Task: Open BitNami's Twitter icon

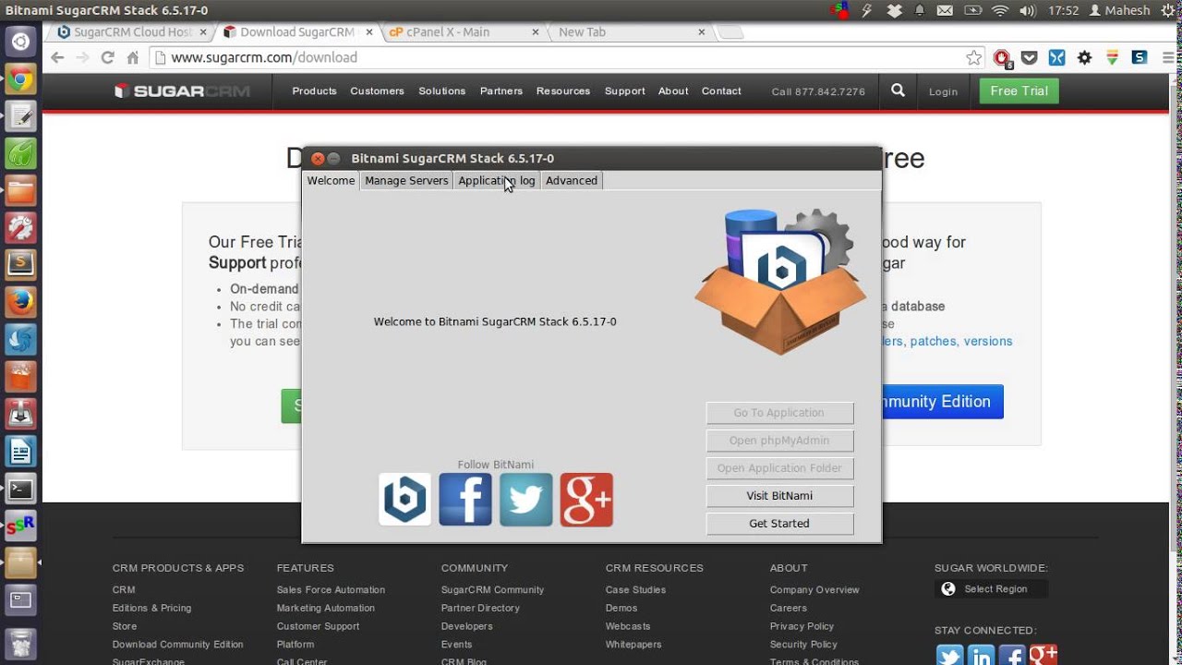Action: pyautogui.click(x=526, y=500)
